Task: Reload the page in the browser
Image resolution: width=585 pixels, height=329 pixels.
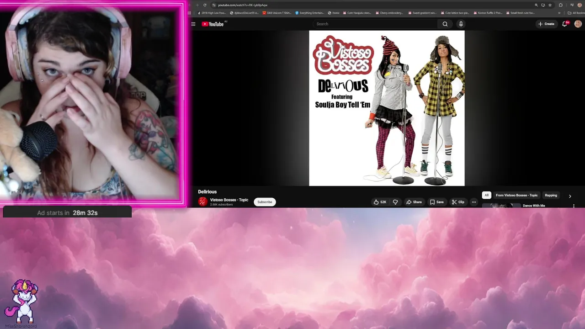Action: [x=205, y=5]
